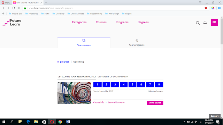Open the Windows Start menu
Viewport: 223px width, 125px height.
pos(4,122)
